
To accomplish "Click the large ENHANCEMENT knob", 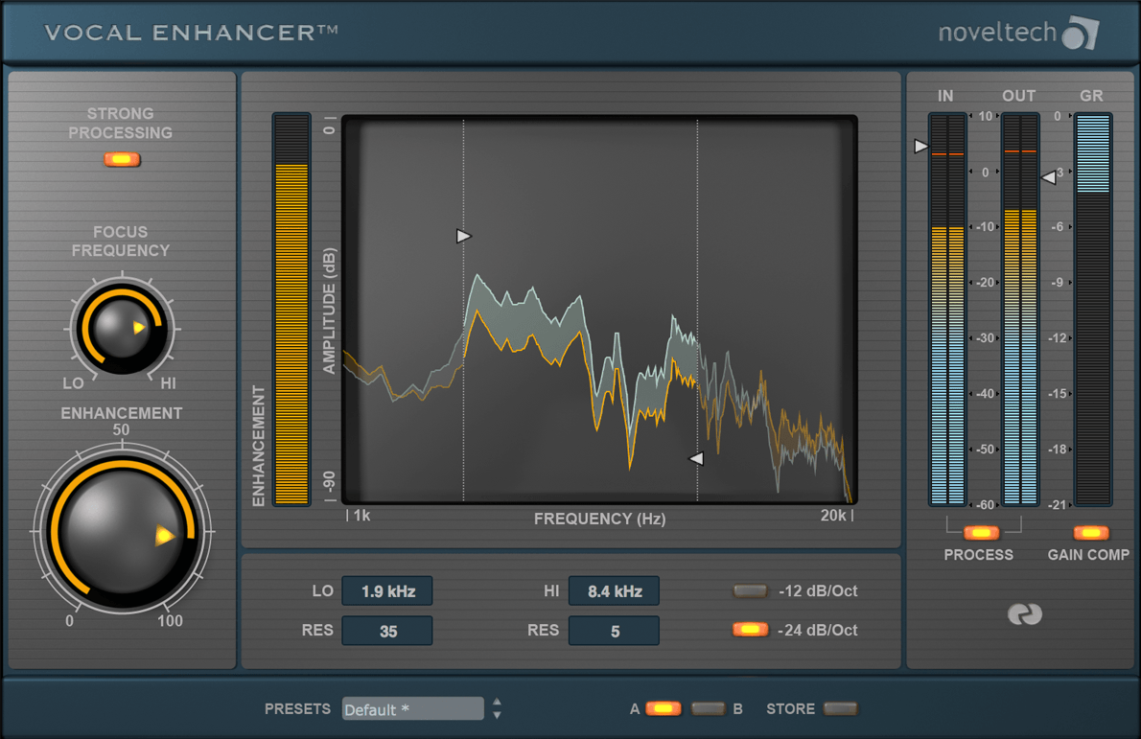I will pyautogui.click(x=121, y=530).
